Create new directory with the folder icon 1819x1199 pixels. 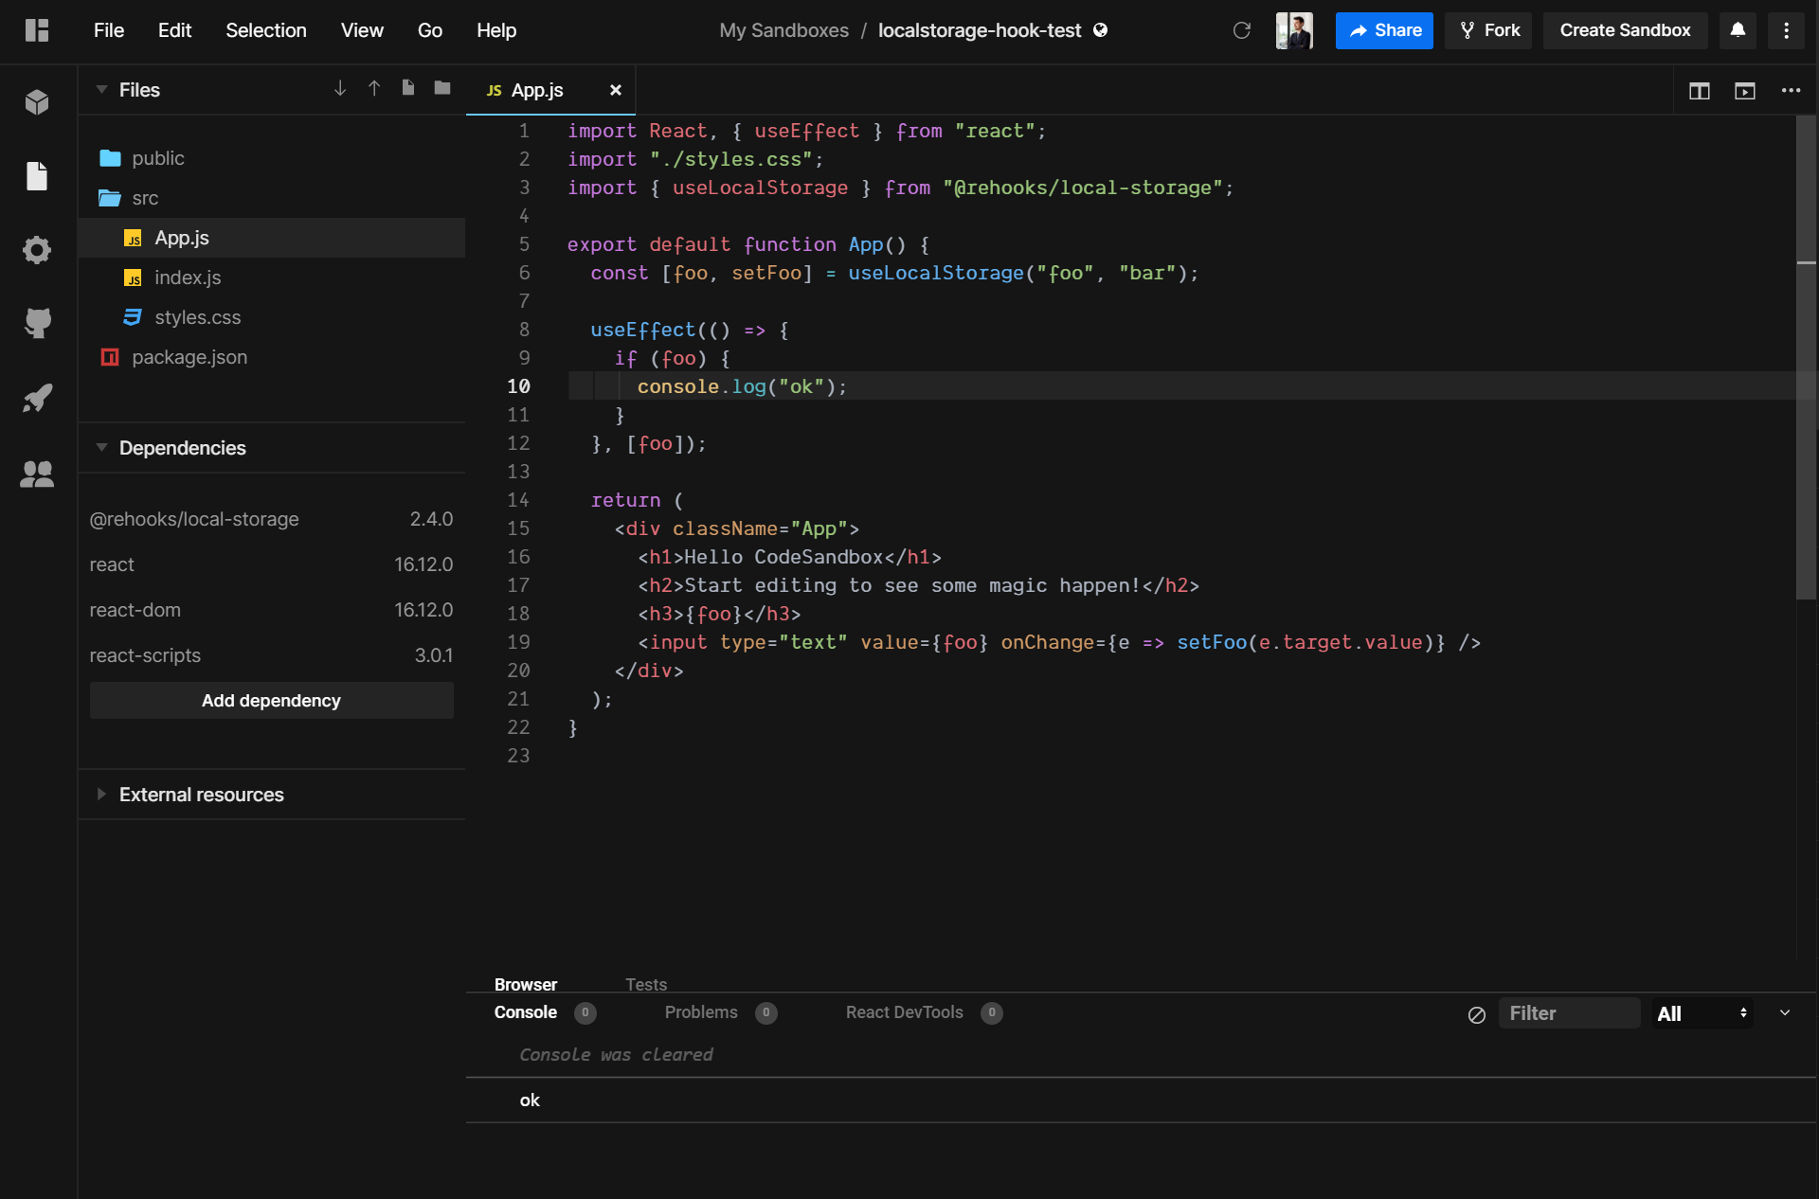442,88
